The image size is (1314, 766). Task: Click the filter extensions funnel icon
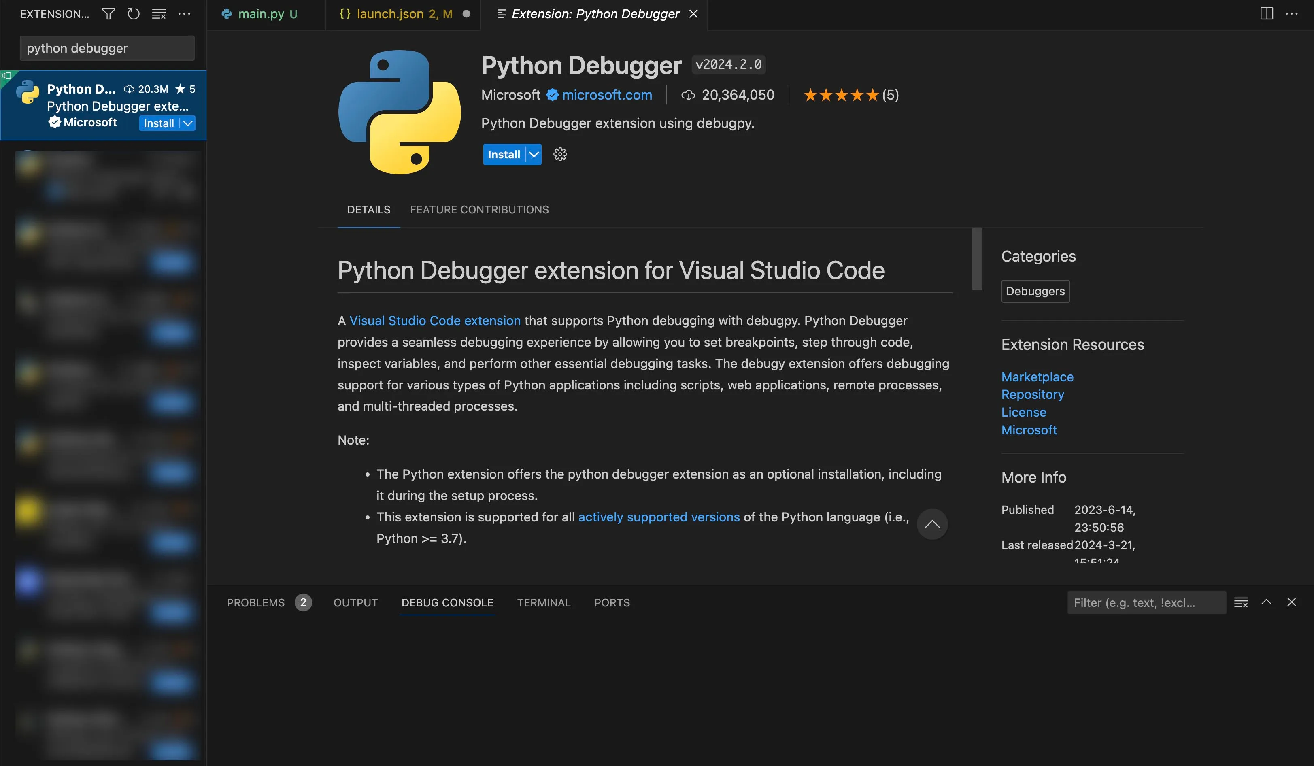point(108,14)
